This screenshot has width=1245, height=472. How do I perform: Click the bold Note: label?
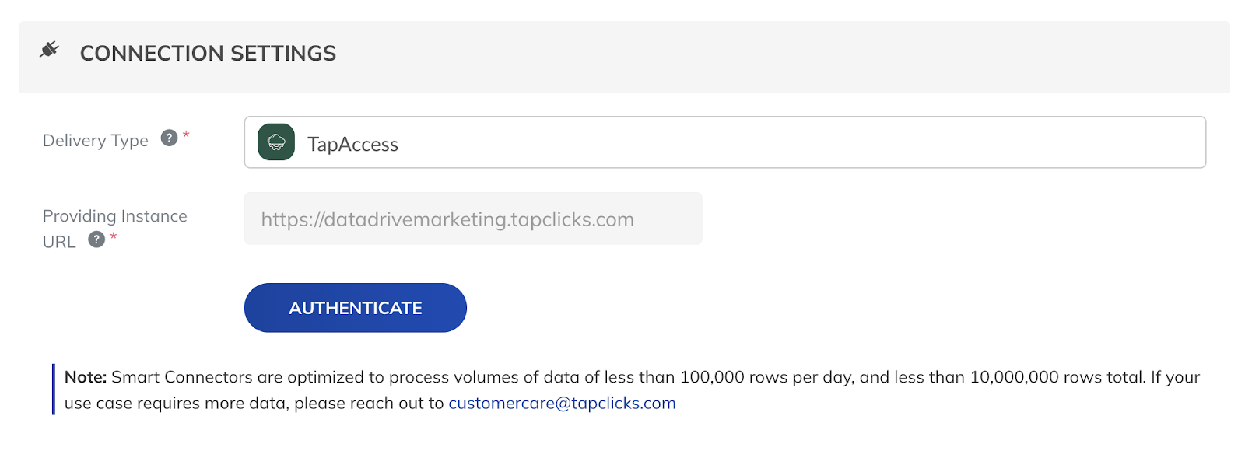[86, 376]
